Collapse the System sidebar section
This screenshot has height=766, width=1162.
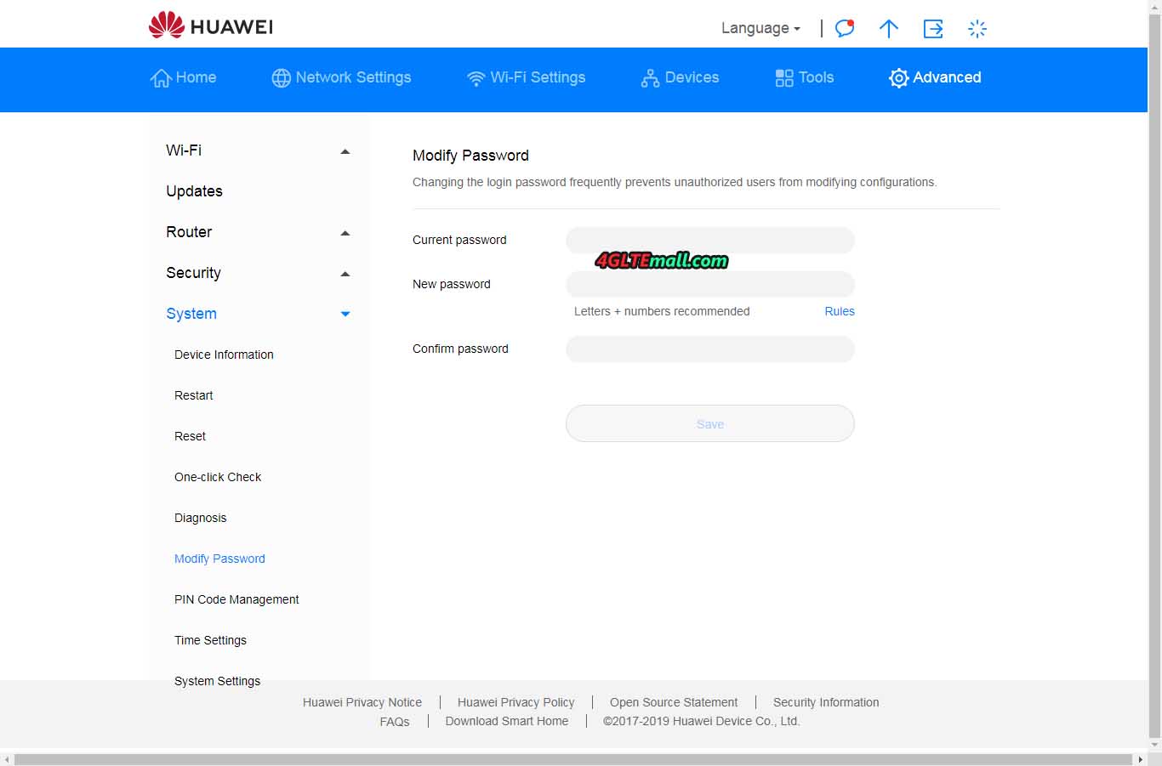[x=345, y=314]
